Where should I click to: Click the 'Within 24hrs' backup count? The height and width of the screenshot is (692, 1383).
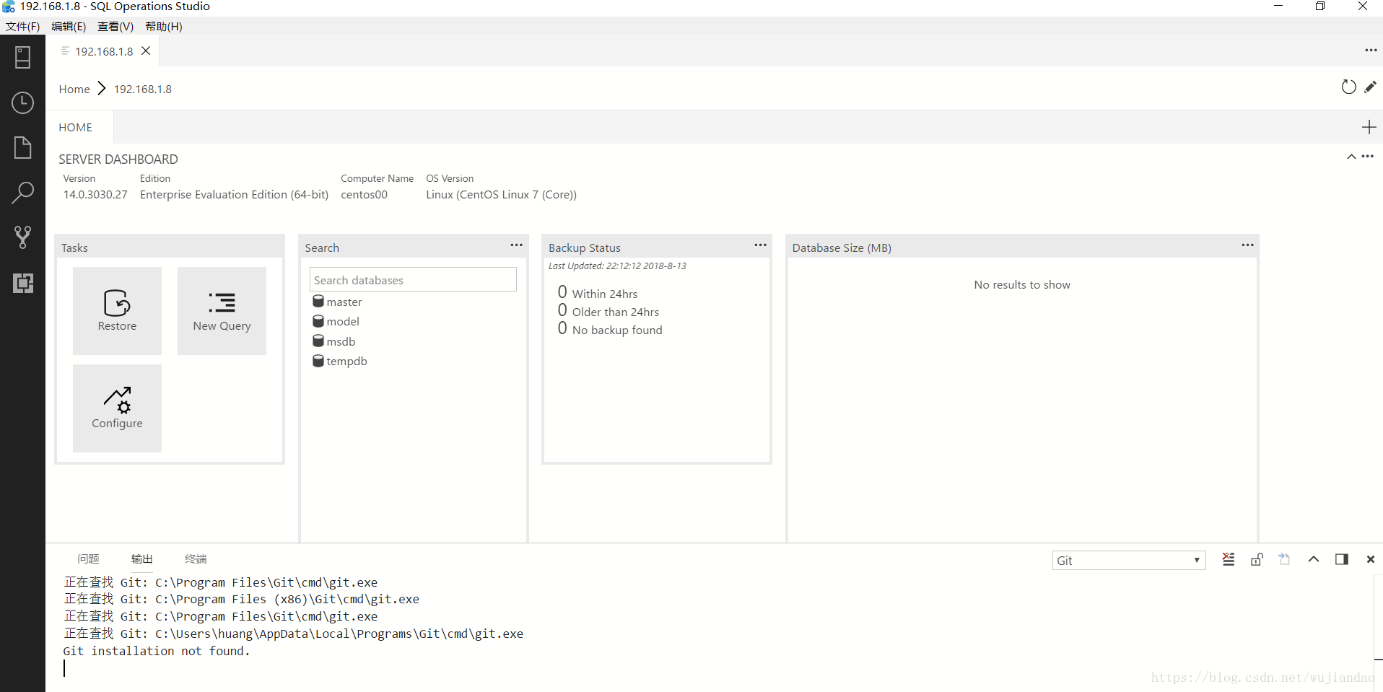598,293
